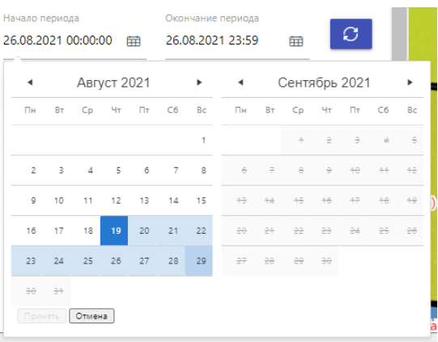Click the blue refresh button
438x342 pixels.
click(x=351, y=34)
